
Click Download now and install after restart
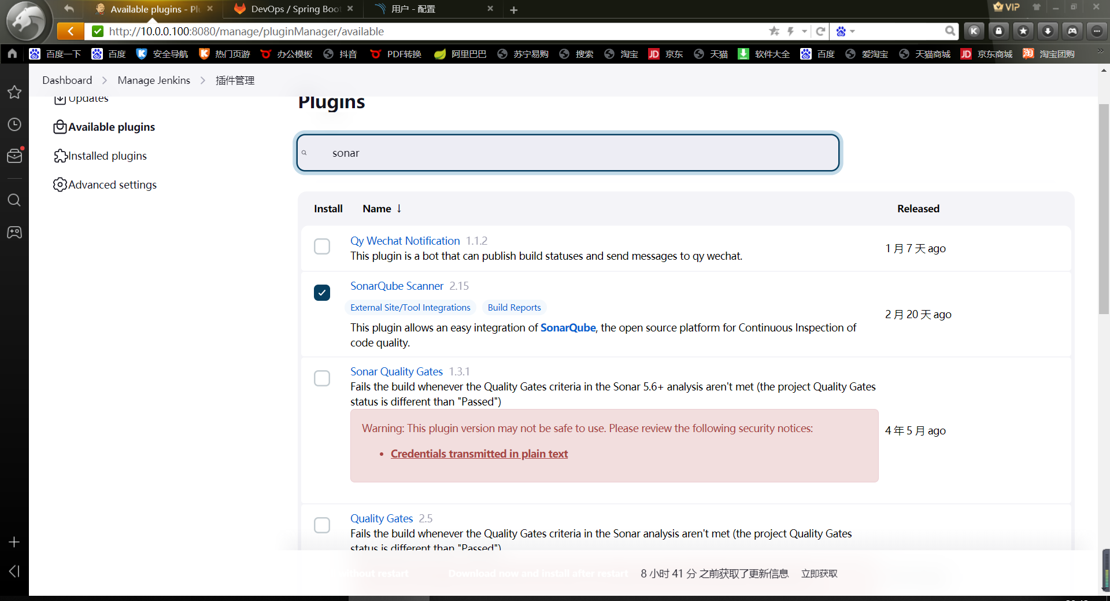click(x=538, y=573)
